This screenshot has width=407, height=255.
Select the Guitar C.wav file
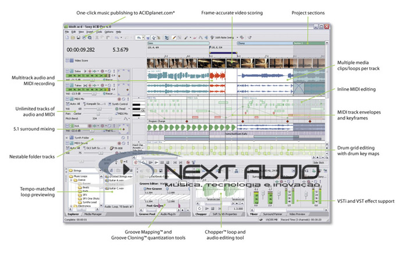(115, 188)
